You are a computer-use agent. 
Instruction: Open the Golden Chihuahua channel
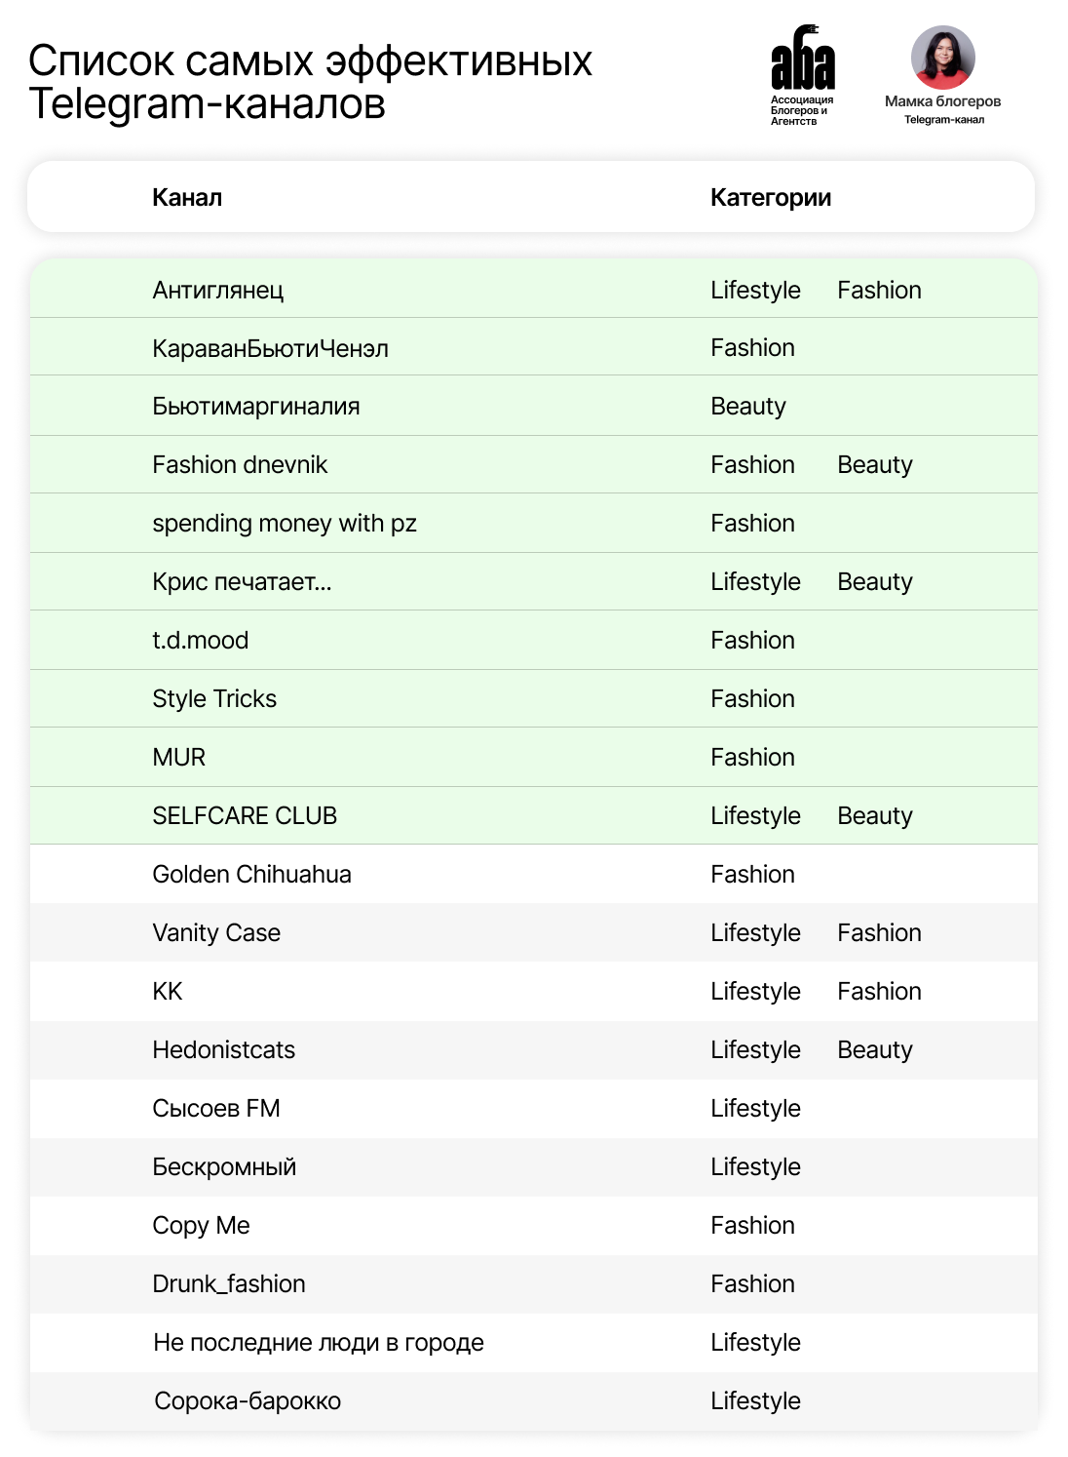coord(251,875)
